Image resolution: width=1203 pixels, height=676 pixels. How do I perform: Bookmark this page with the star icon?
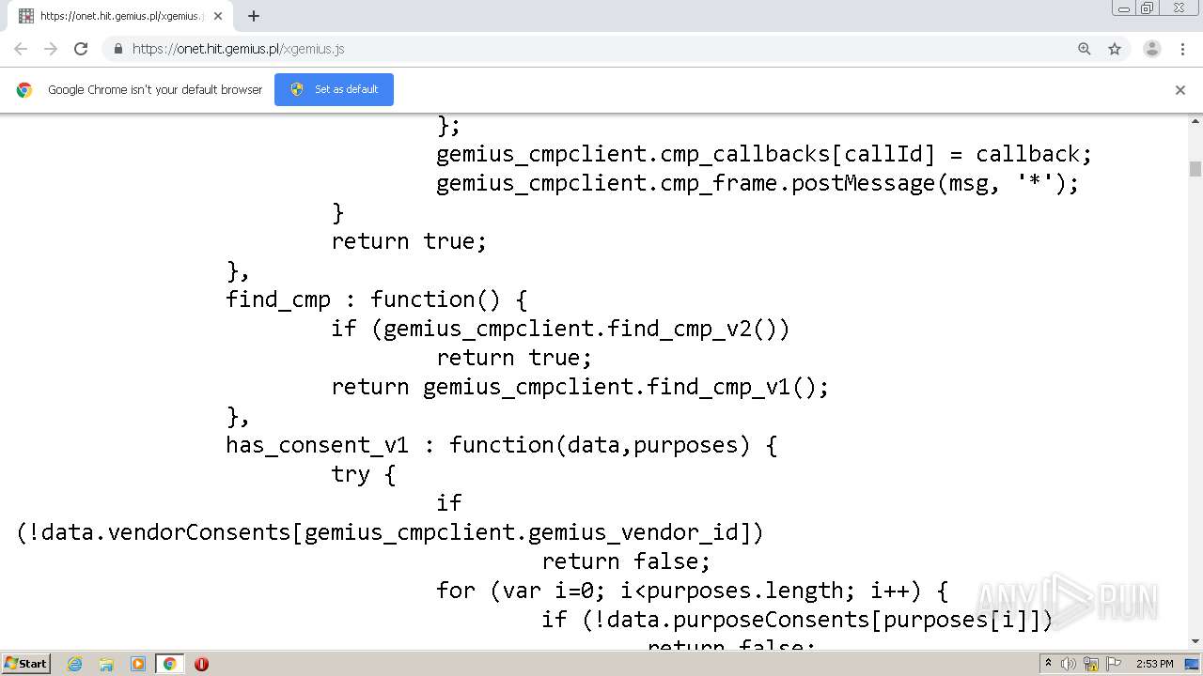click(1115, 49)
